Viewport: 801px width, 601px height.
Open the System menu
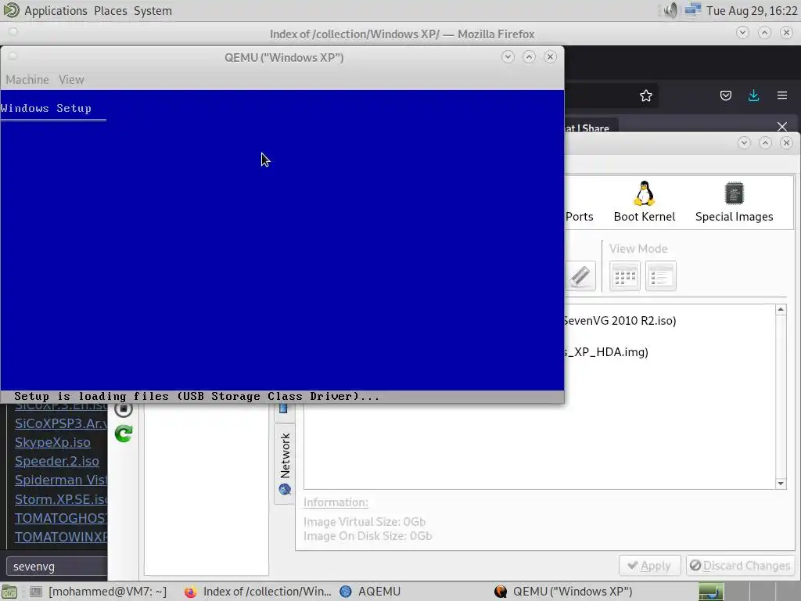tap(153, 11)
